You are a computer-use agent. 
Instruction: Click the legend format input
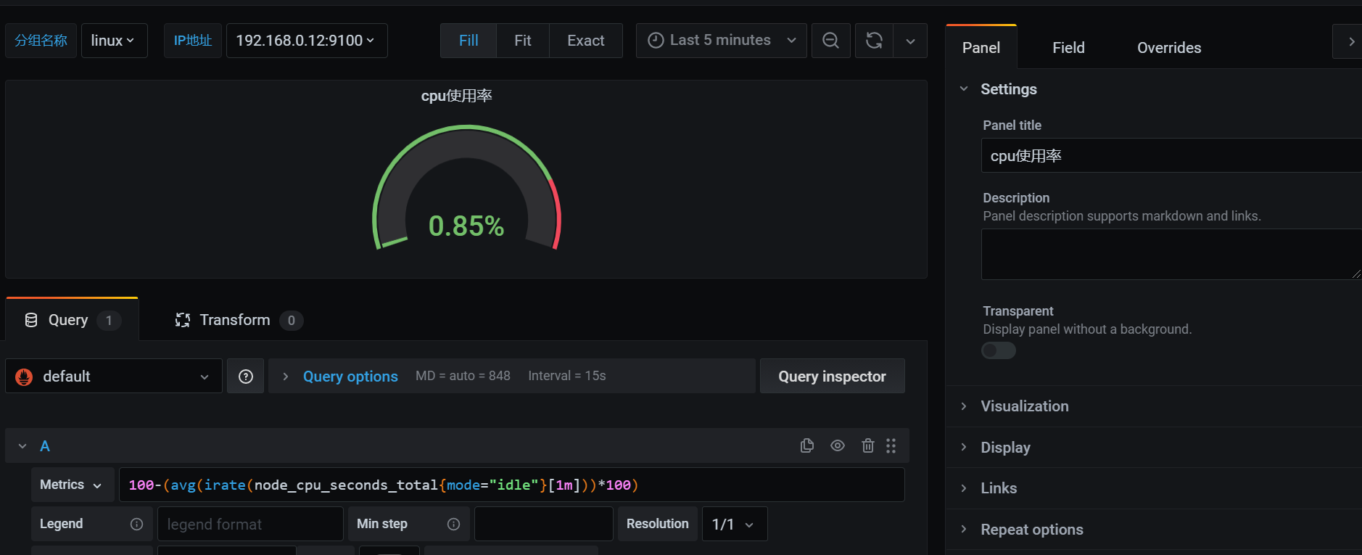(x=250, y=524)
